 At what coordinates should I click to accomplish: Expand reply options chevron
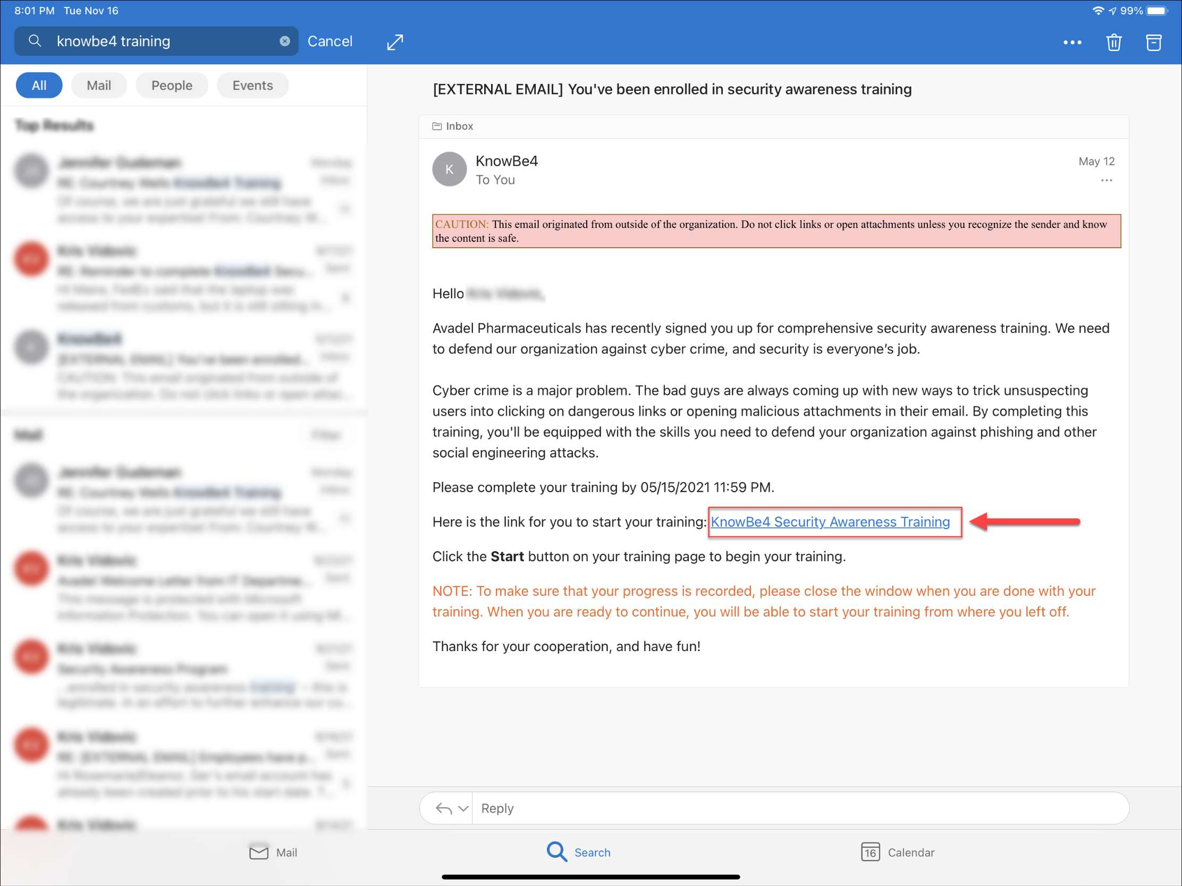(x=463, y=808)
